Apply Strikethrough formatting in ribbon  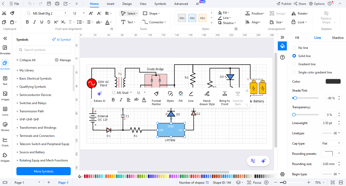click(x=49, y=22)
